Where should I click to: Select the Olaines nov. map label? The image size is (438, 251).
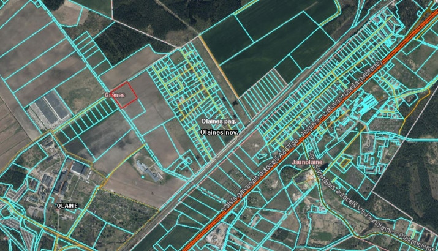(x=219, y=132)
